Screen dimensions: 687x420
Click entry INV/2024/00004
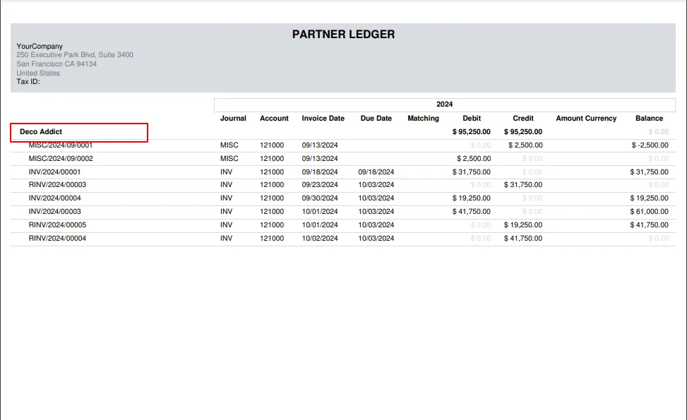tap(55, 198)
